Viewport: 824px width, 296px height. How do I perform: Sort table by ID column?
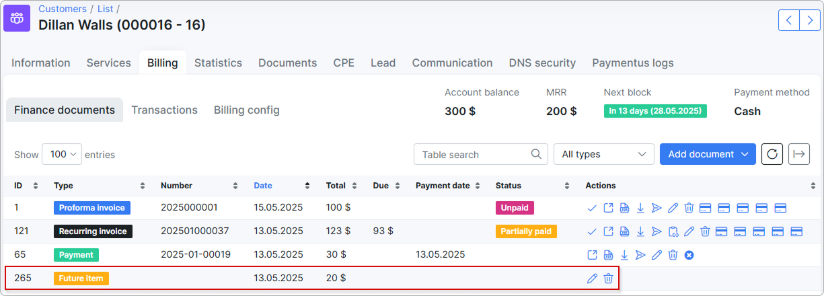tap(26, 186)
